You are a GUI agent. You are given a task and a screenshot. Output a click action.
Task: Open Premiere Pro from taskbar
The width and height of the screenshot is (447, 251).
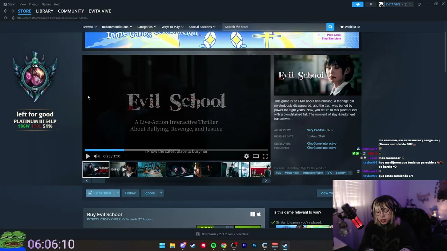tap(244, 245)
